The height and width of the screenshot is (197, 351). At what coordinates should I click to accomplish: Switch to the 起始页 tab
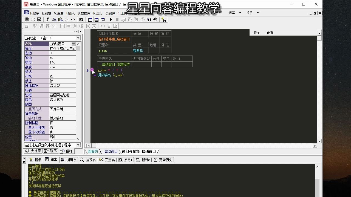point(93,151)
